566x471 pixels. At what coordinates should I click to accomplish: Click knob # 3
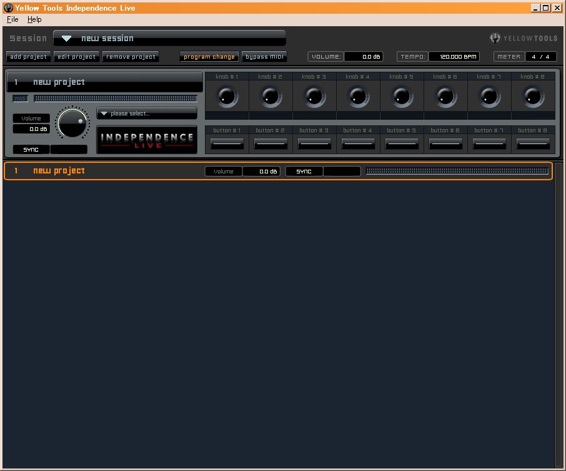(314, 97)
